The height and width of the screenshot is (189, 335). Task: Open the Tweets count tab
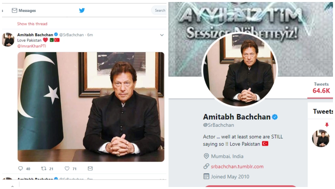pos(321,88)
